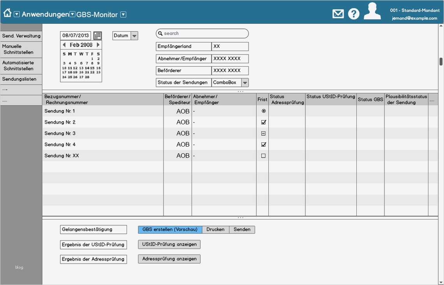444x285 pixels.
Task: Click the Senden button
Action: 242,229
